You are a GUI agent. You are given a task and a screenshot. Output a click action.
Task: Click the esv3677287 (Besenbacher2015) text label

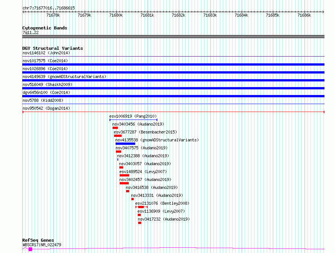145,132
